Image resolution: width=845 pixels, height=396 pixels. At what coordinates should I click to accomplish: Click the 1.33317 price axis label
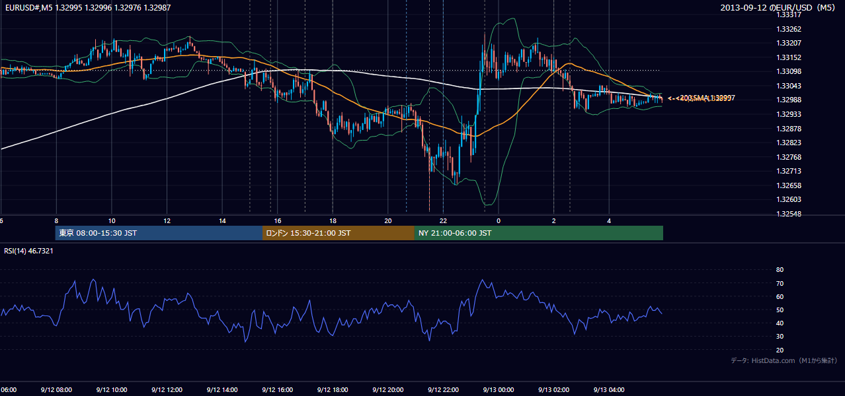tap(789, 15)
